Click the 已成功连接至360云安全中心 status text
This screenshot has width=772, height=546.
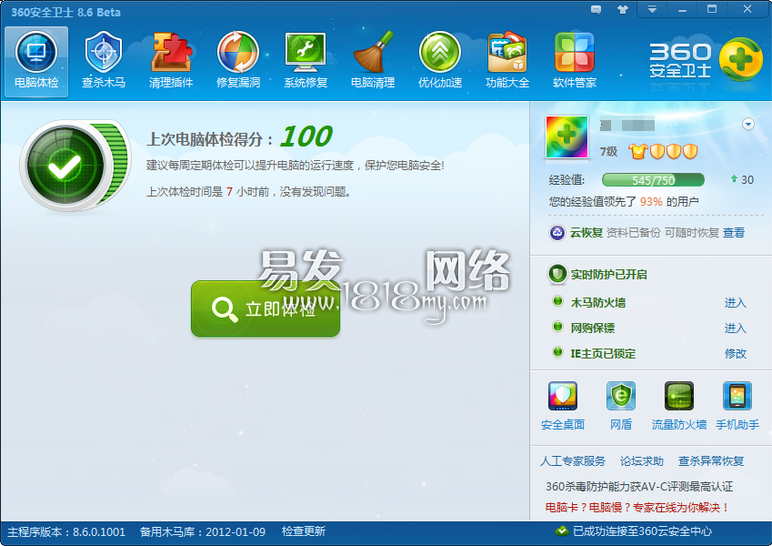(643, 531)
